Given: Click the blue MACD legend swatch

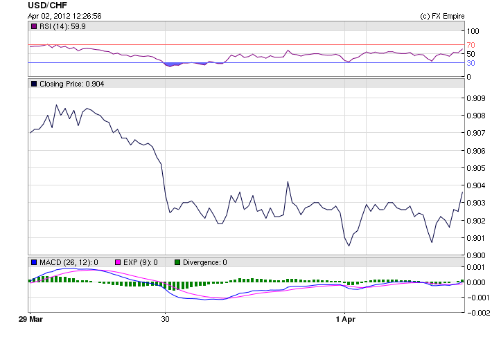Looking at the screenshot, I should pos(34,262).
